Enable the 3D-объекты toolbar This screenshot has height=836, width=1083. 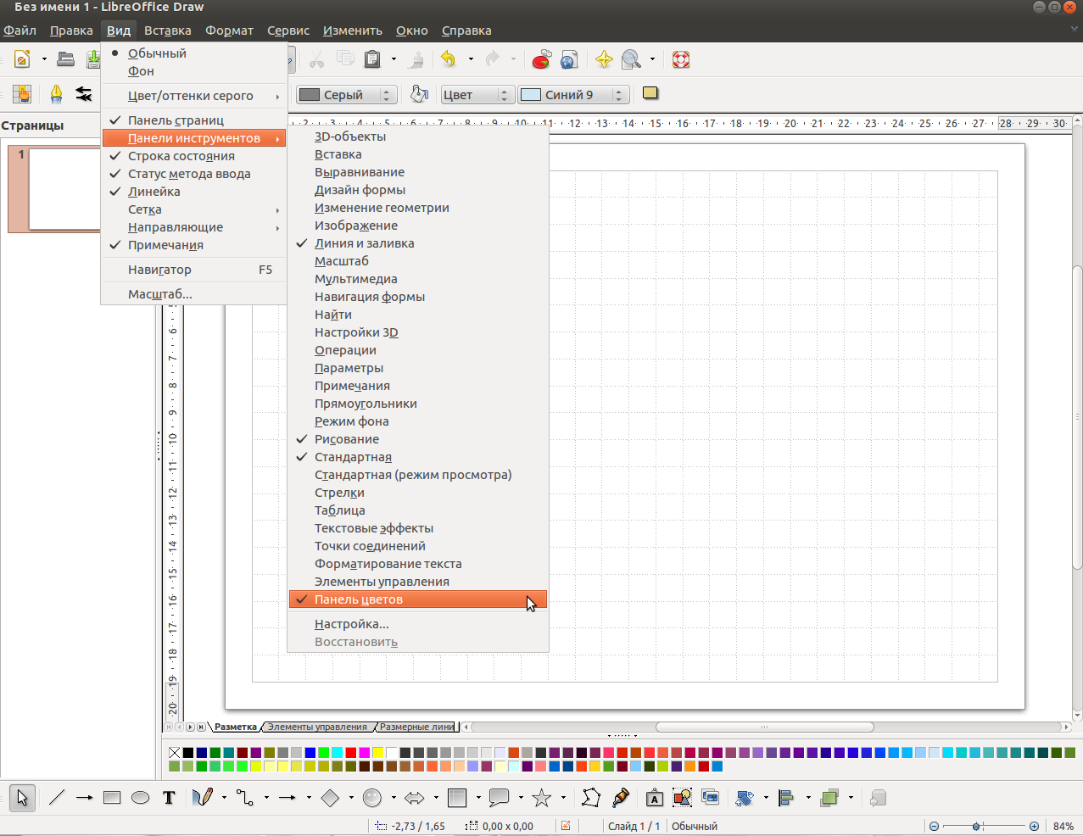tap(418, 137)
